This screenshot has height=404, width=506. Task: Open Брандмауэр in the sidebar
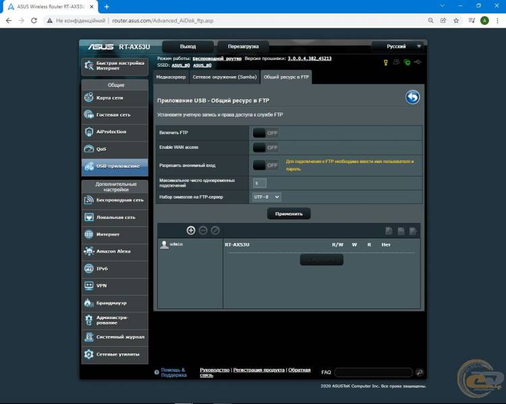tap(115, 303)
